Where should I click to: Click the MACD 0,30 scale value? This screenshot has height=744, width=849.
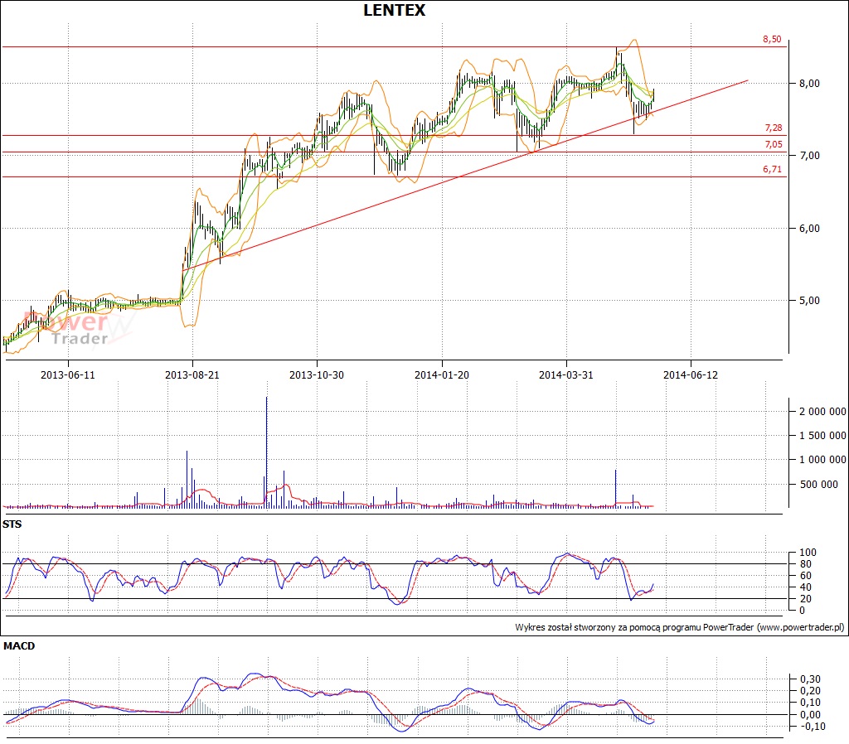click(x=810, y=679)
